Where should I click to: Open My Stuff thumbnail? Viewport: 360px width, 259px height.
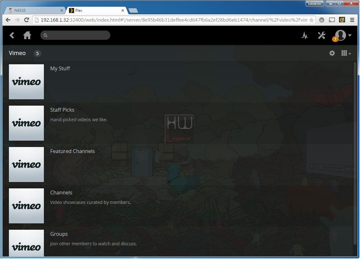click(x=26, y=82)
